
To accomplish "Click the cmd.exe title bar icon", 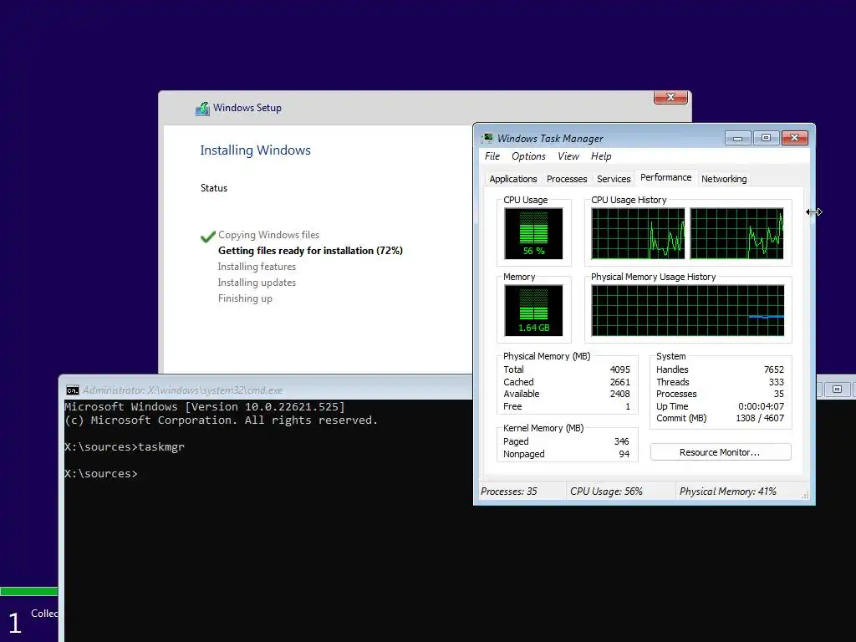I will point(72,390).
